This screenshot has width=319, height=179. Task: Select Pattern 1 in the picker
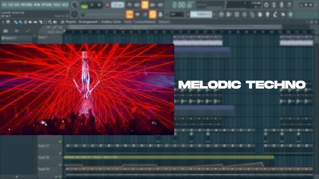click(16, 38)
